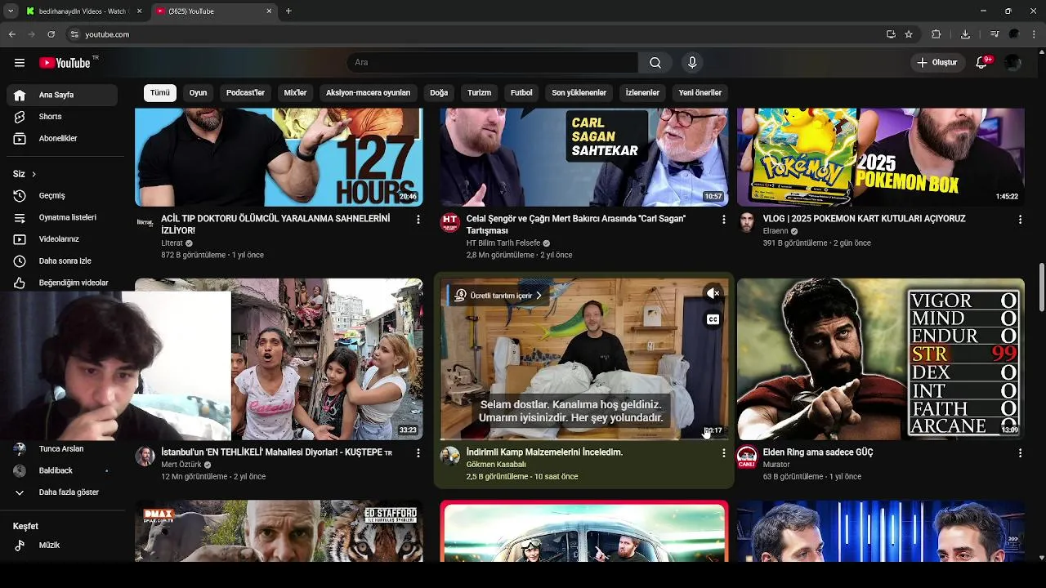The width and height of the screenshot is (1046, 588).
Task: Select Aksiyon-macera oyunları chip
Action: tap(368, 93)
